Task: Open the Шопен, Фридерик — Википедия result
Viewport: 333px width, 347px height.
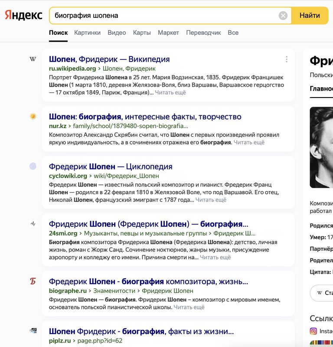Action: pyautogui.click(x=109, y=59)
